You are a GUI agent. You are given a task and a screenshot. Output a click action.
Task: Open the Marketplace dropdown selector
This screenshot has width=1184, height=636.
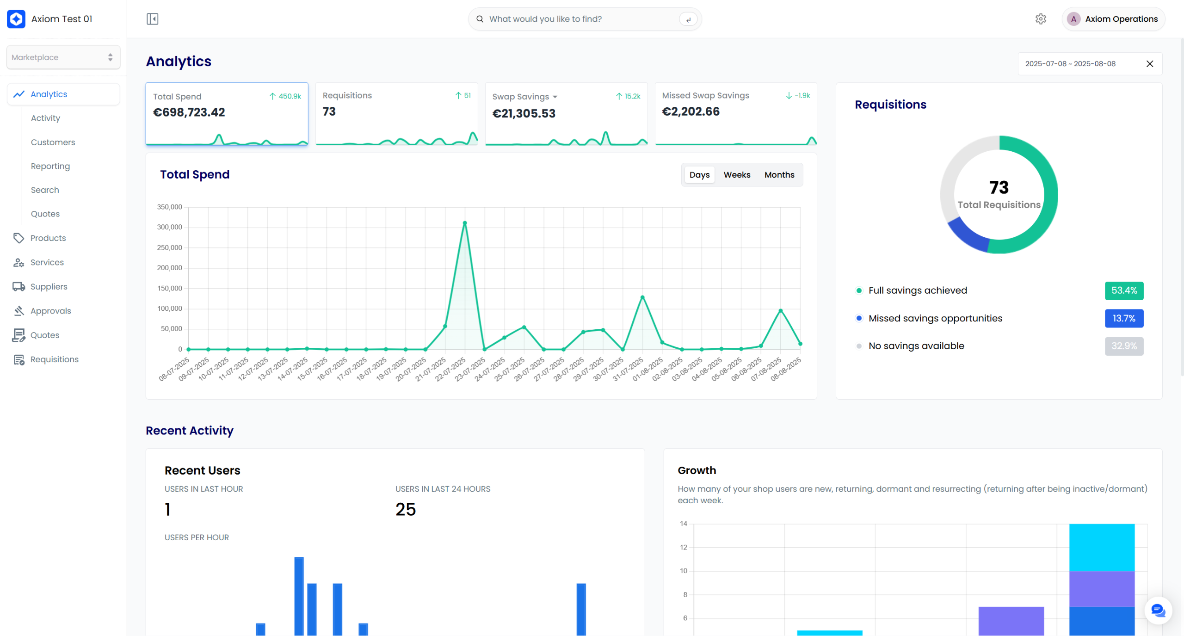tap(63, 57)
